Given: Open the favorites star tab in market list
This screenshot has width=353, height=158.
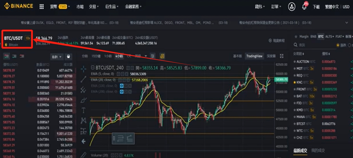Looking at the screenshot, I should [295, 37].
